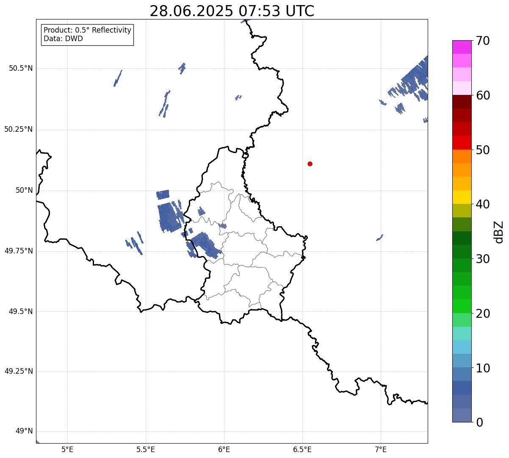
Task: Click the light cyan colorbar swatch
Action: click(x=462, y=333)
